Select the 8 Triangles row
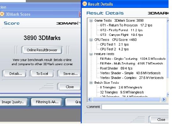This screenshot has height=129, width=172. click(x=121, y=87)
